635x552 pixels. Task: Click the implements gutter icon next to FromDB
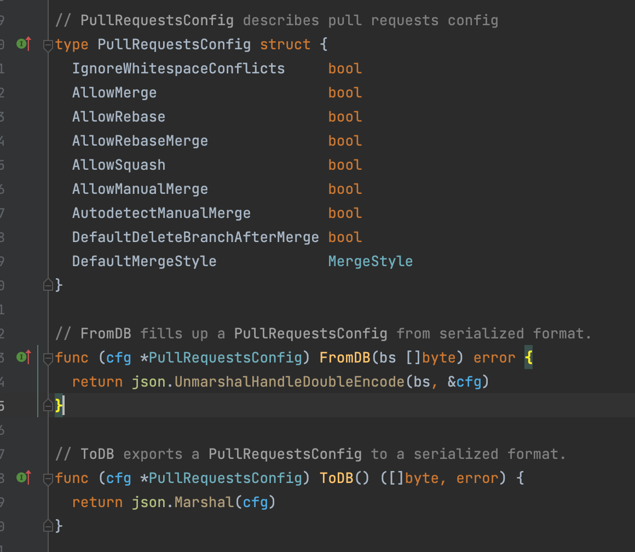point(22,357)
